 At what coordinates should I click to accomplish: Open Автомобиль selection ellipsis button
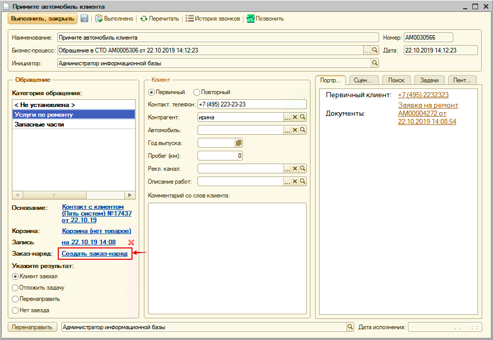(x=287, y=130)
